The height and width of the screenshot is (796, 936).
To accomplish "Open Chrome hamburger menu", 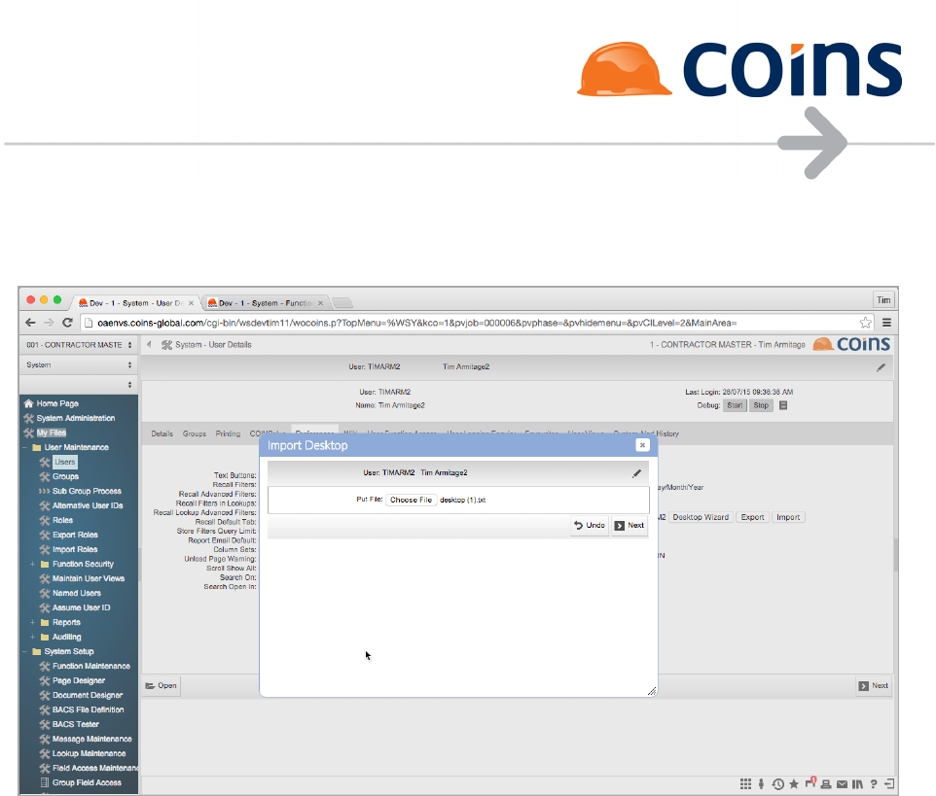I will click(x=887, y=323).
